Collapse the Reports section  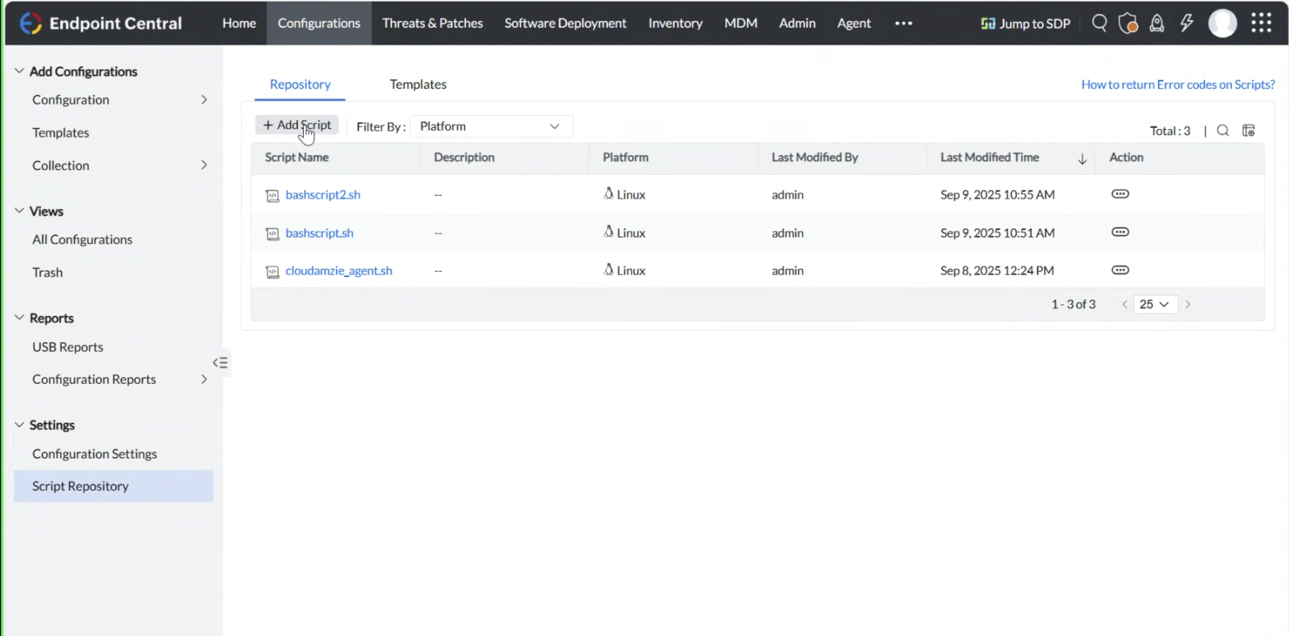coord(19,318)
